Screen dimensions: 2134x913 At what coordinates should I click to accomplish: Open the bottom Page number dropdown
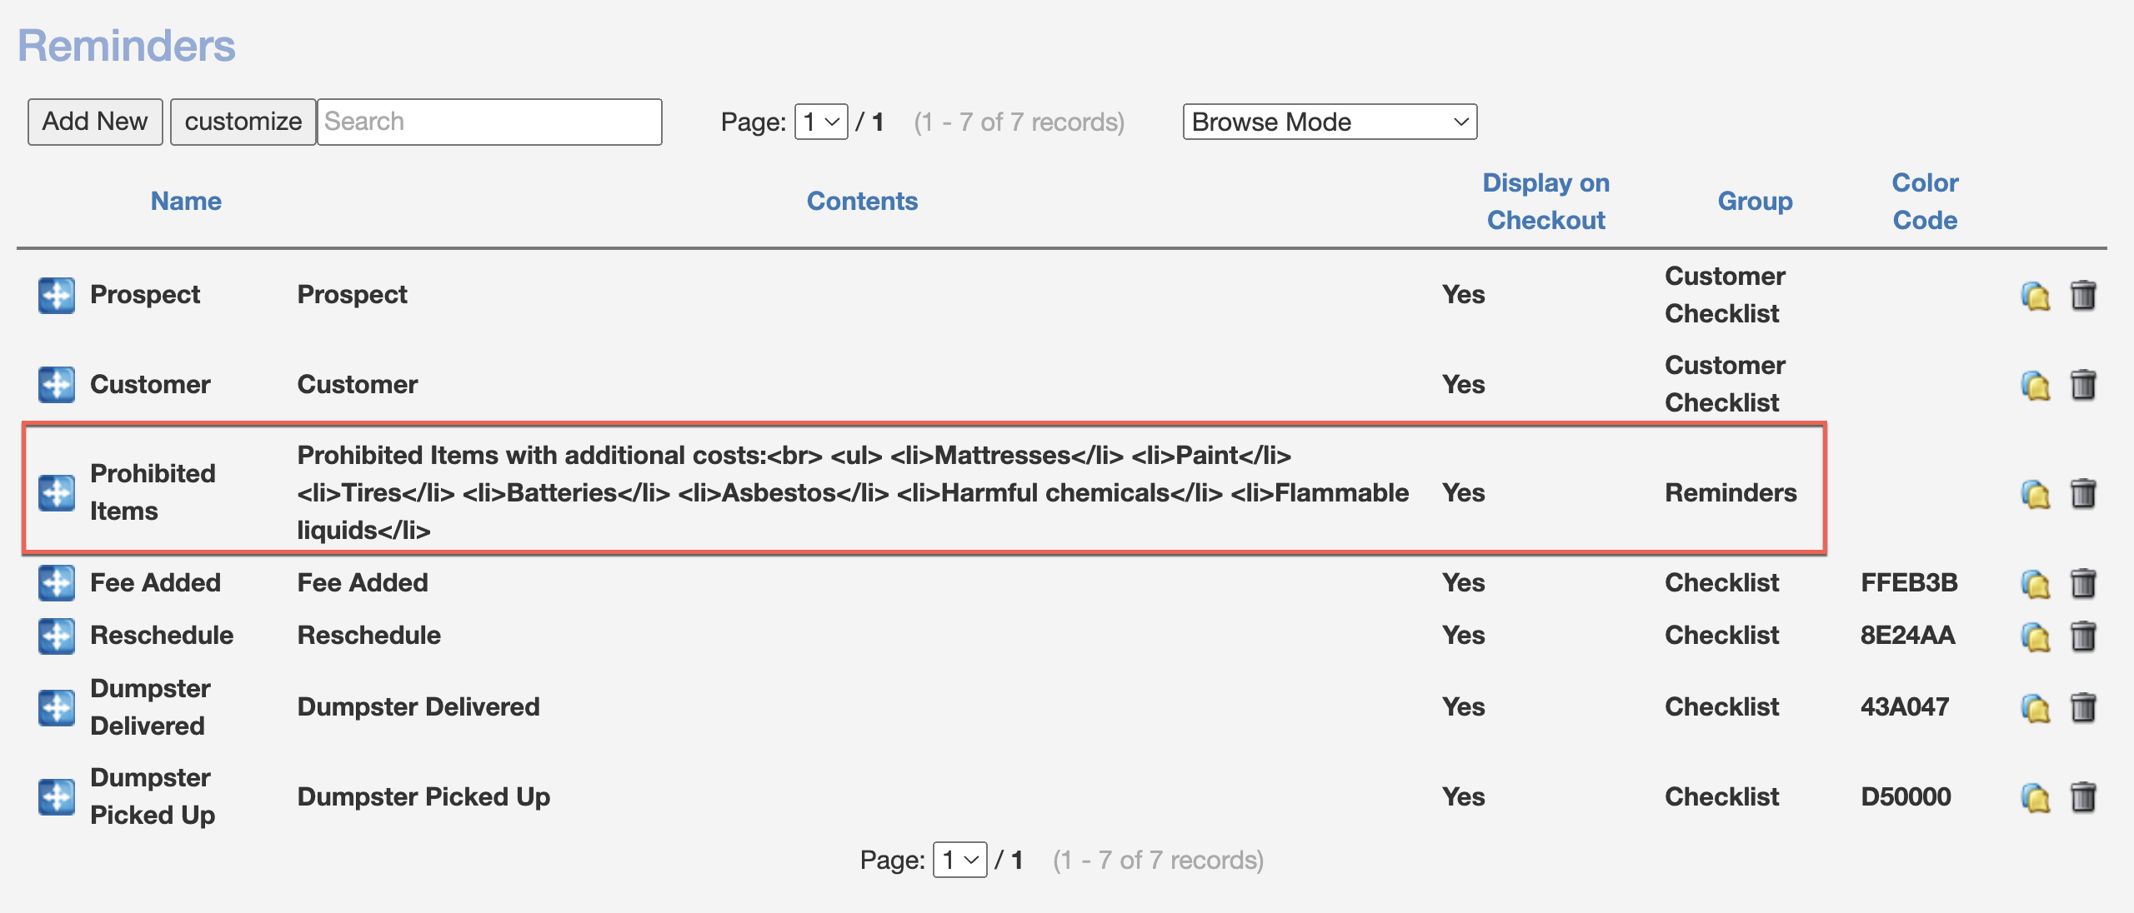tap(959, 860)
